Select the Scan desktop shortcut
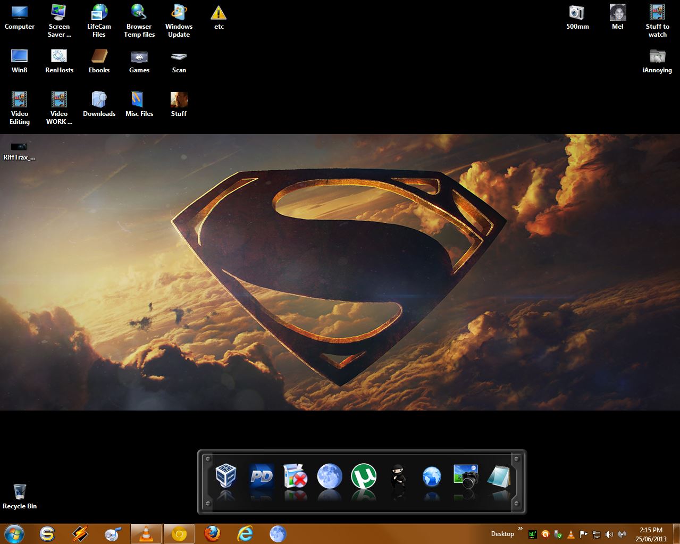 (x=179, y=61)
